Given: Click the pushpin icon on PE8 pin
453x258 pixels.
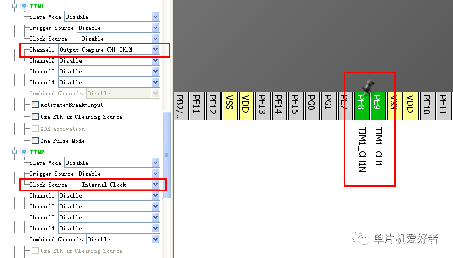Looking at the screenshot, I should click(x=368, y=87).
